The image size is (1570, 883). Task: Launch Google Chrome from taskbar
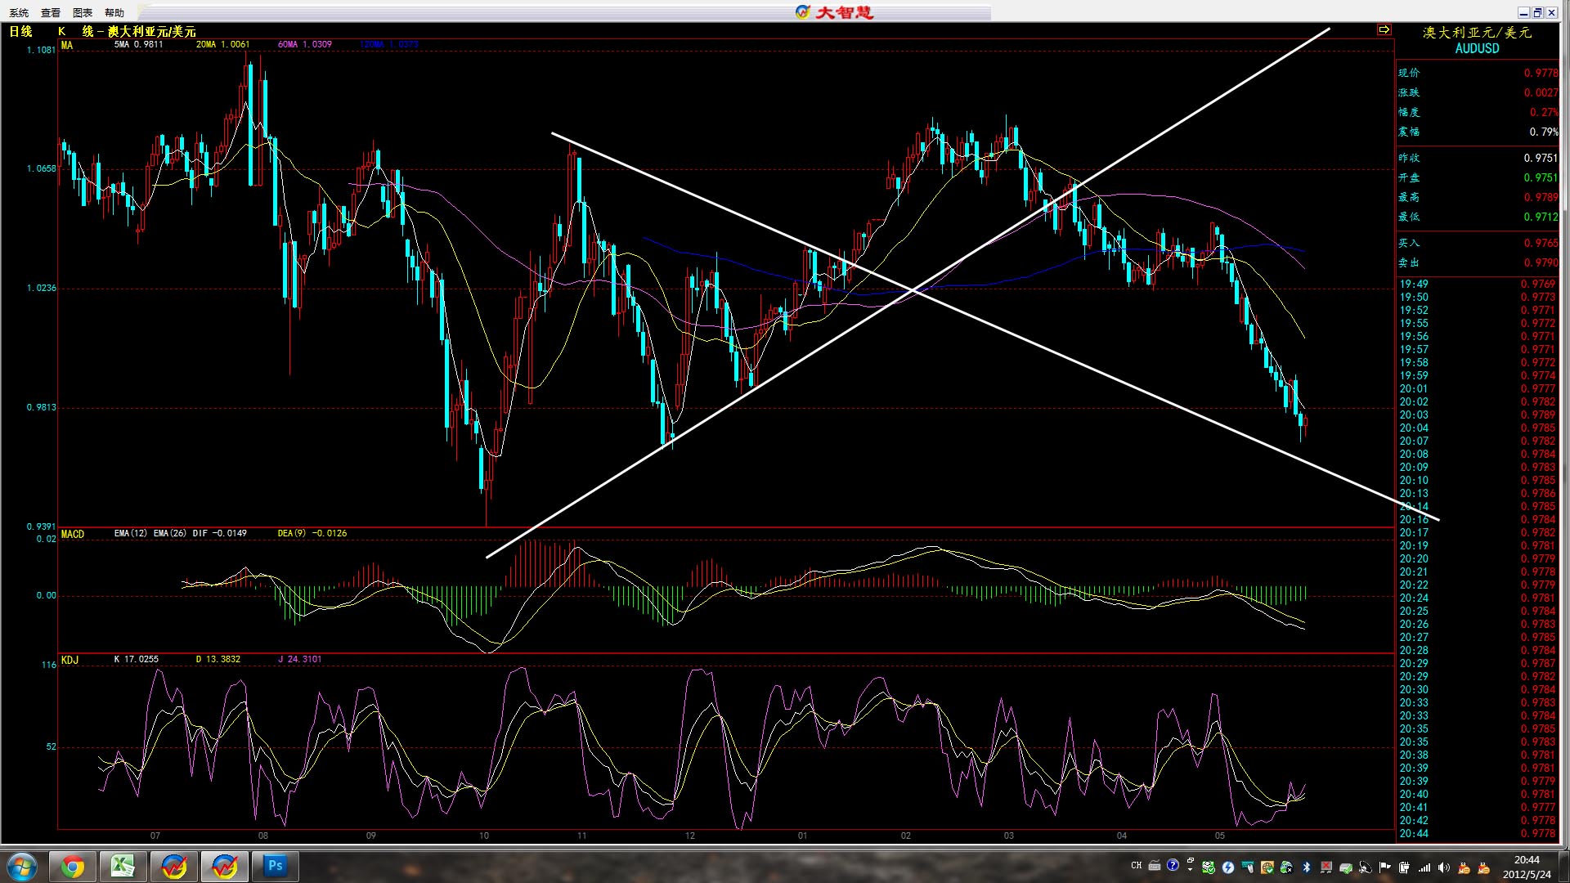tap(73, 867)
